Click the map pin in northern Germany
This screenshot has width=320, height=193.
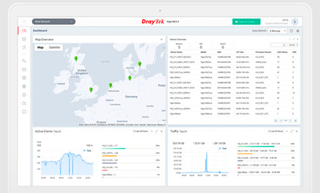coord(130,78)
